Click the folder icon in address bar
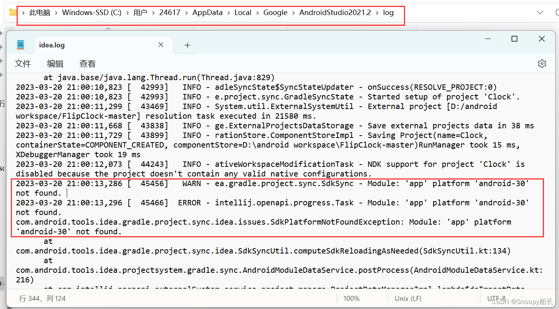This screenshot has width=559, height=309. tap(13, 12)
